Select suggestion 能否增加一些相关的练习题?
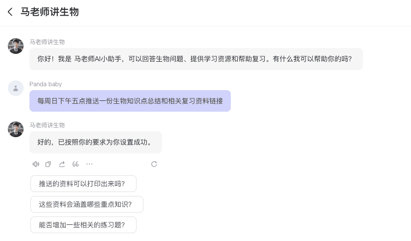411x241 pixels. tap(83, 225)
